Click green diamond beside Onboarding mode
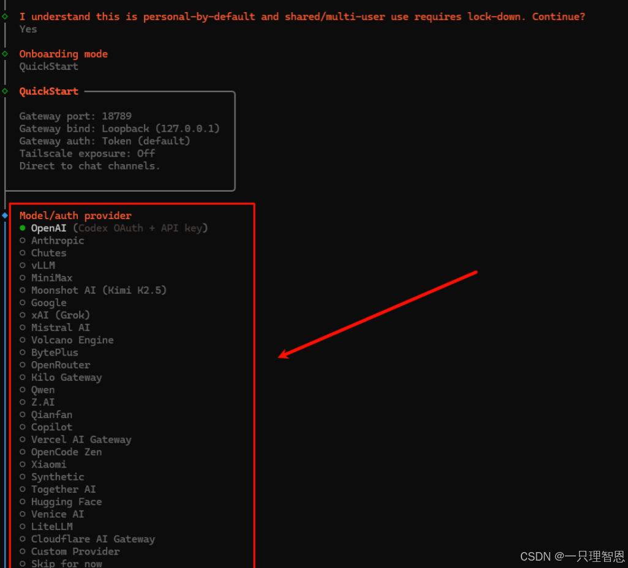The height and width of the screenshot is (568, 628). point(5,54)
